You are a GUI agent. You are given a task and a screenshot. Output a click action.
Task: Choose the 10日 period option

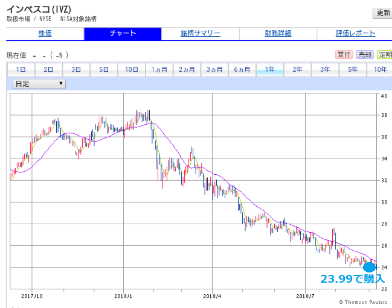pyautogui.click(x=132, y=70)
